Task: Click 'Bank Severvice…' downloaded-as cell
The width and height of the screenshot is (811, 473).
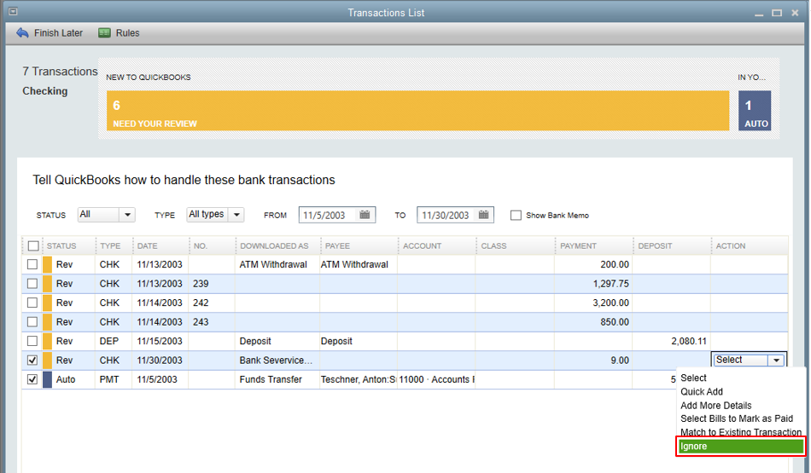Action: [x=276, y=360]
